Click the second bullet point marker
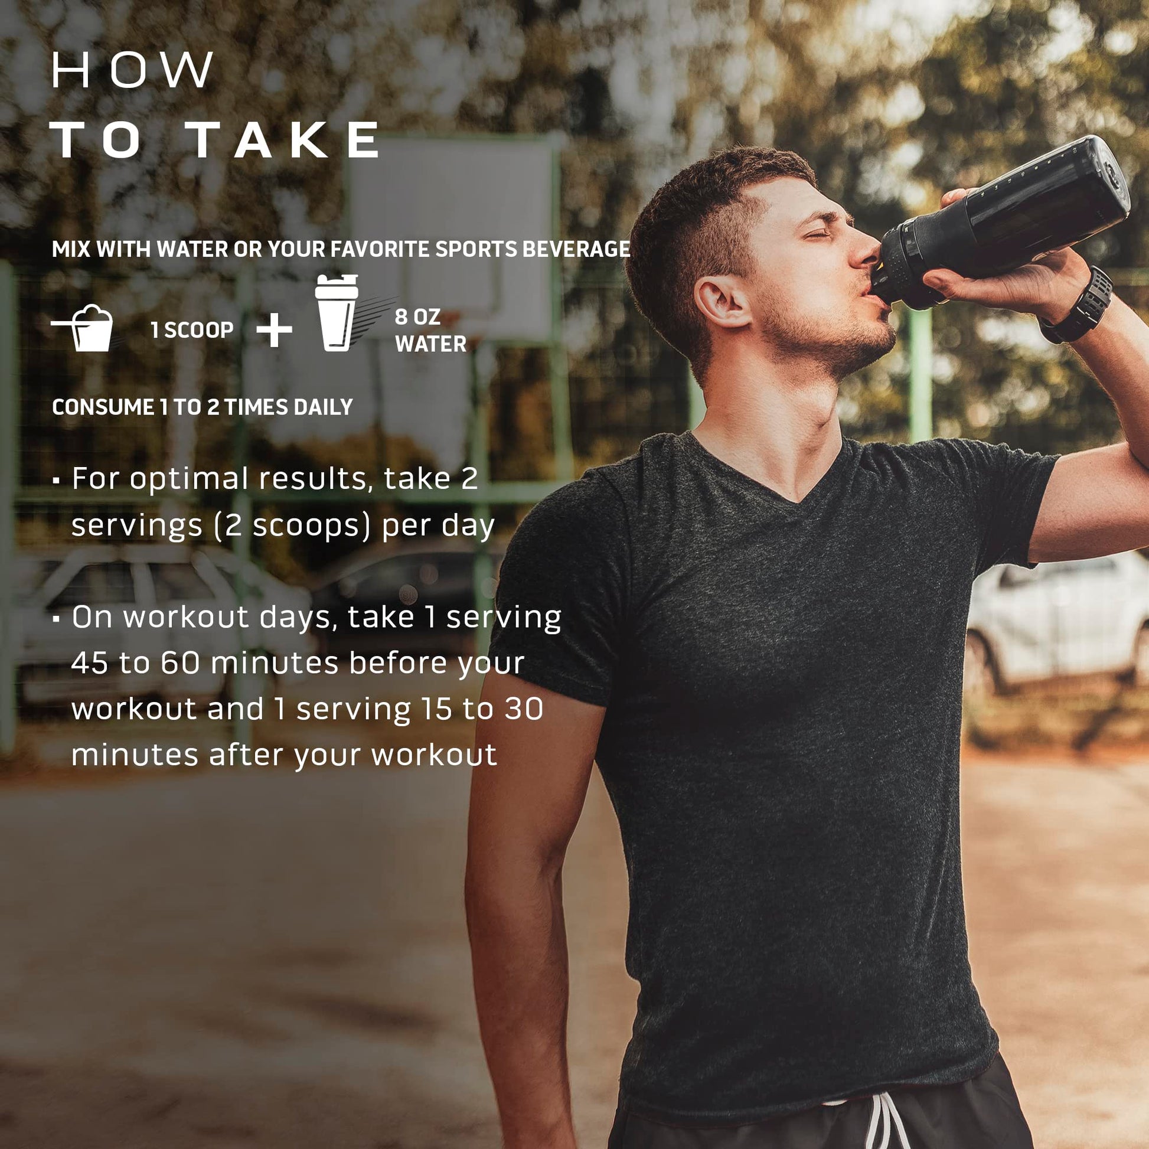Screen dimensions: 1149x1149 (x=57, y=620)
